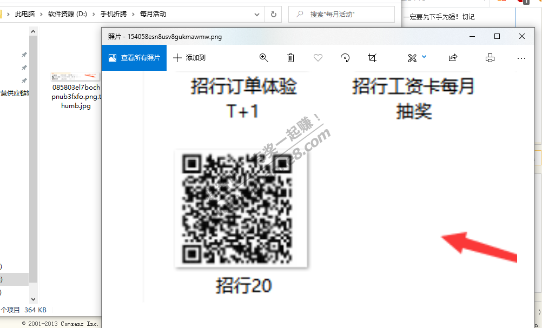Click the 一定要先下手为强！切记 text in background window
Screen dimensions: 542x328
click(x=439, y=17)
